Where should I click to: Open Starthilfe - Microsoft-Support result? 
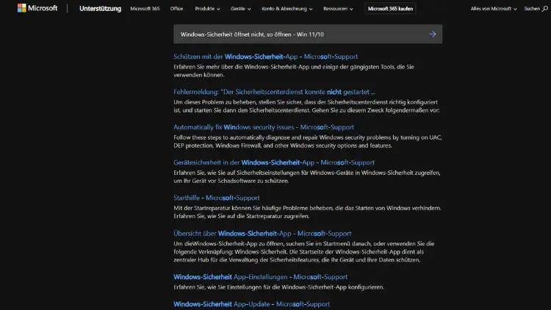click(217, 198)
